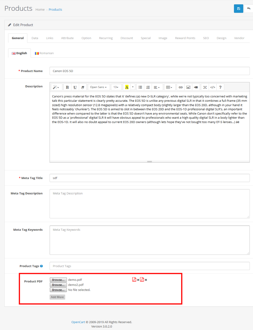
Task: Switch to code view in the editor
Action: (x=213, y=87)
